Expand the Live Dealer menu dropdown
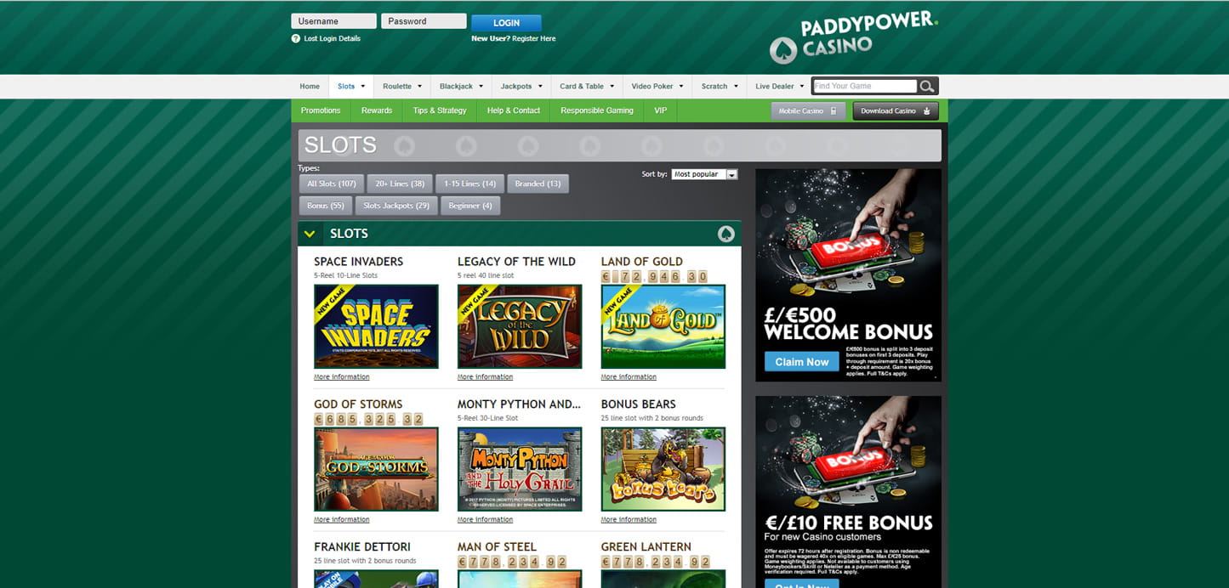The width and height of the screenshot is (1229, 588). tap(801, 87)
